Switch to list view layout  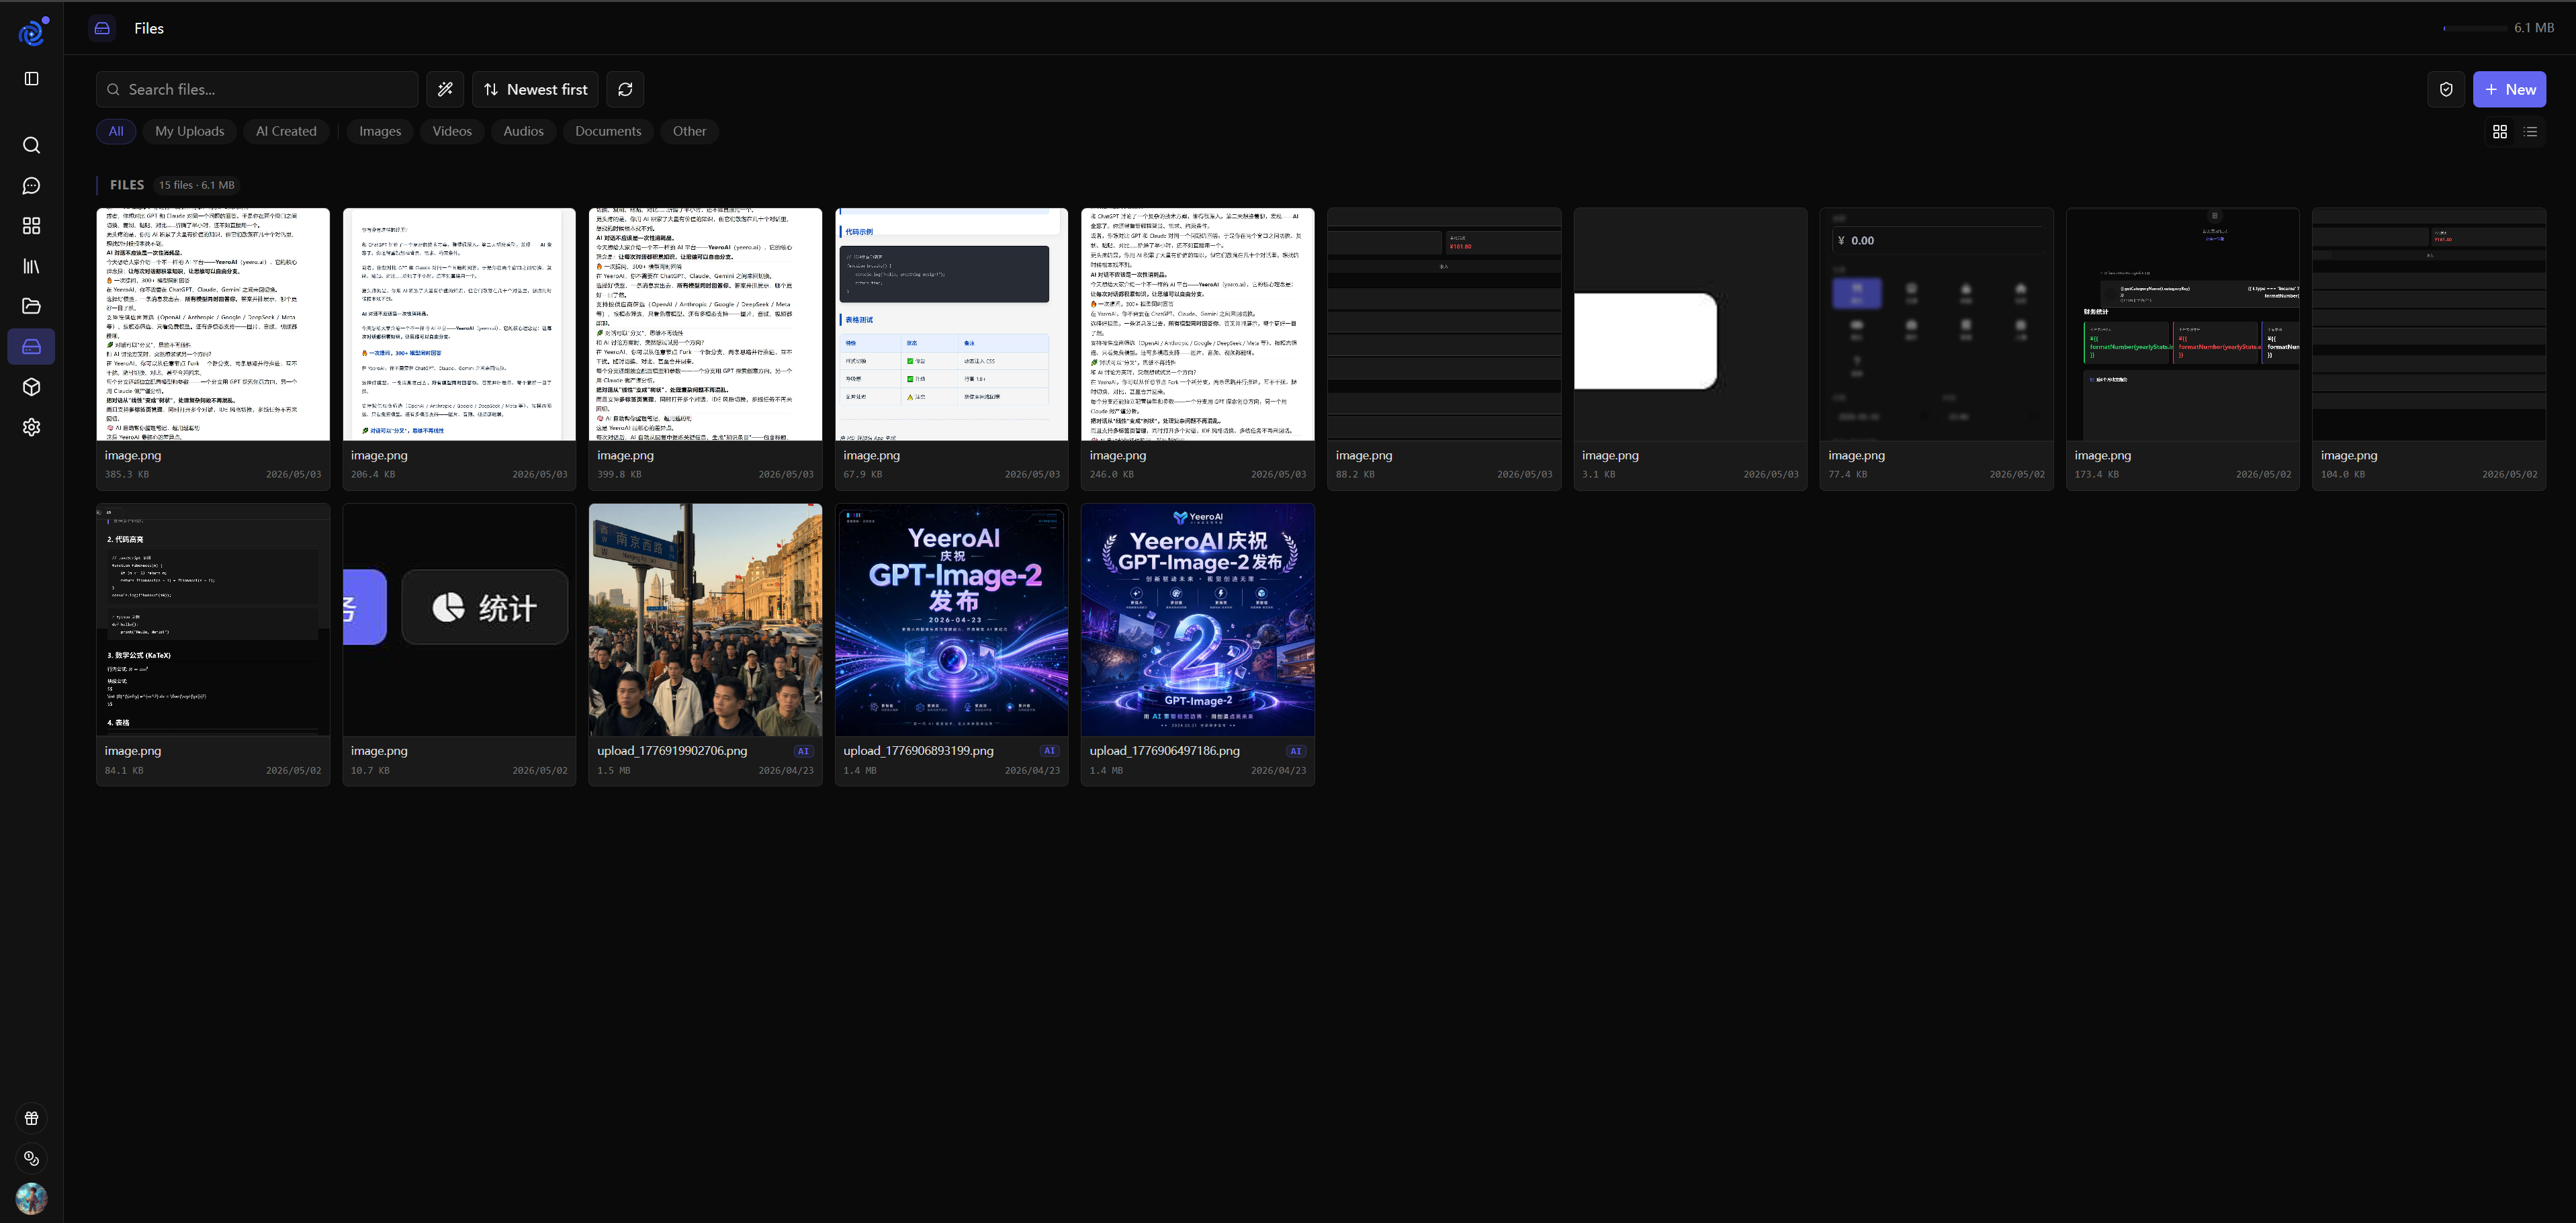[x=2530, y=132]
